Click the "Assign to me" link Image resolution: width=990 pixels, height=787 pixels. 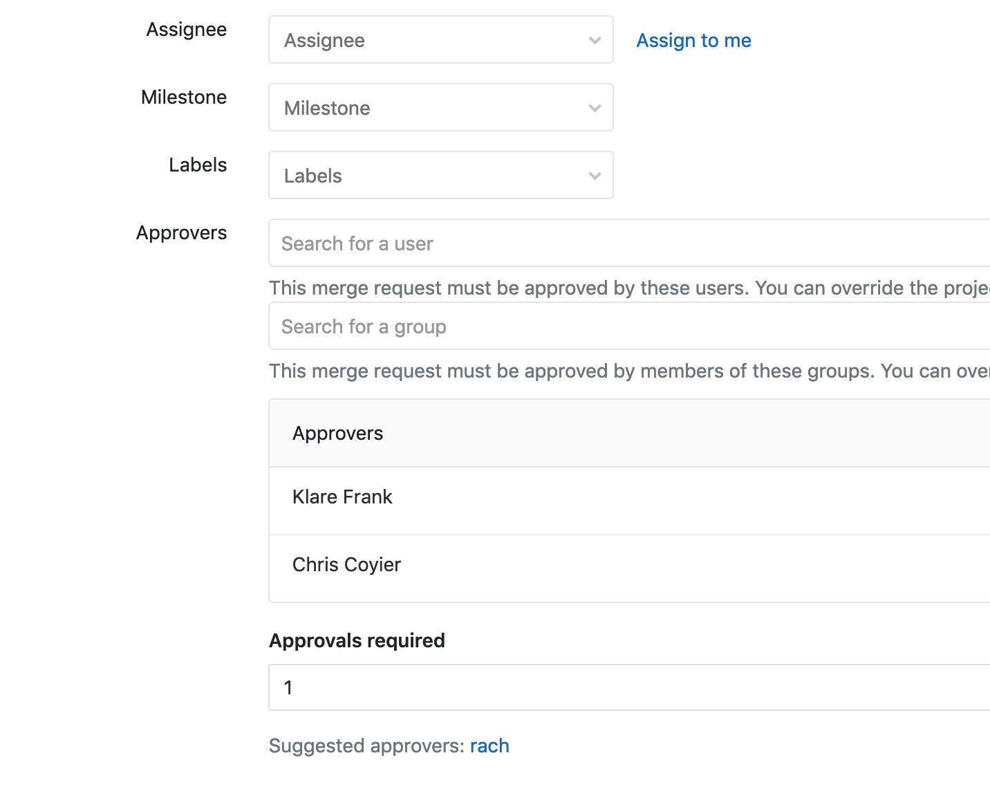coord(693,40)
